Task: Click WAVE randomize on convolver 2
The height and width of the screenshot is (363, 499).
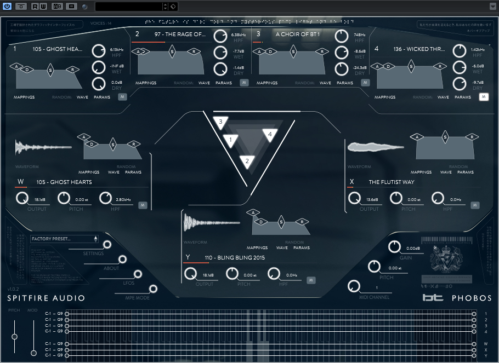Action: tap(204, 83)
